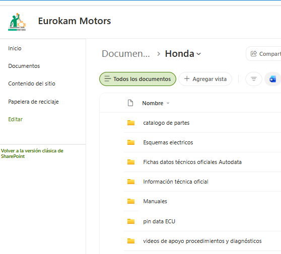Screen dimensions: 281x254
Task: Open the catalogo de partes folder
Action: point(166,123)
